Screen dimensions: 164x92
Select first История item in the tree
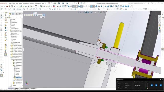(13, 19)
